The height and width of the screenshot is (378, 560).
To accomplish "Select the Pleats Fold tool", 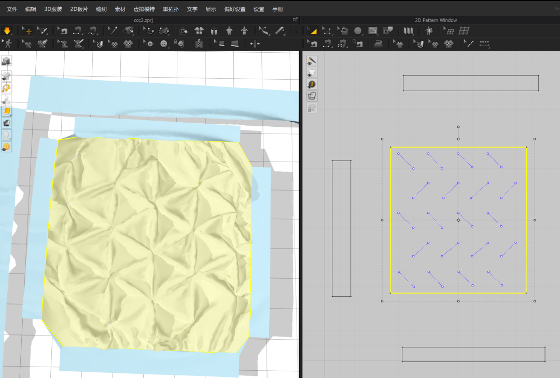I will coord(408,31).
